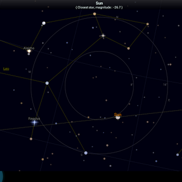182x182 pixels.
Task: Click the 5° marker on inner circle
Action: 132,85
